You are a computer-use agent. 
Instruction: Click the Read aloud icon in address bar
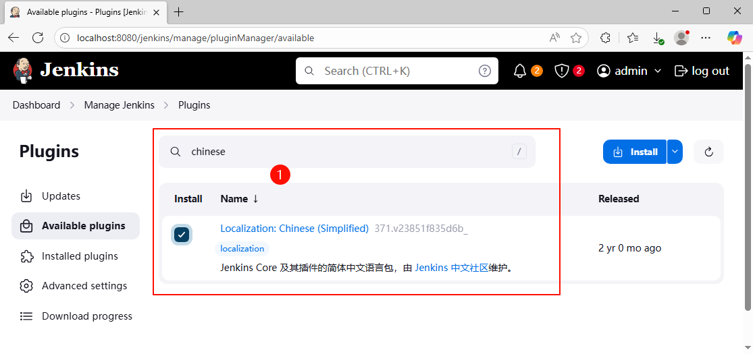(555, 37)
